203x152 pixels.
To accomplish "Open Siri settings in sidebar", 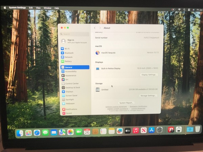I will tap(65, 79).
